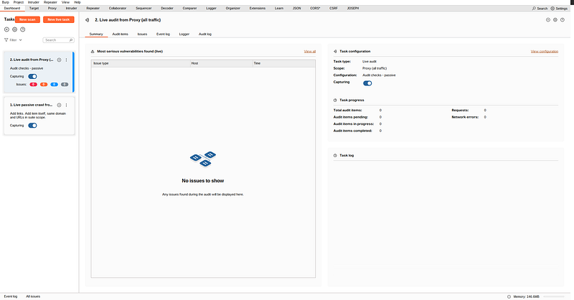Select the Audit items sub-tab

120,34
